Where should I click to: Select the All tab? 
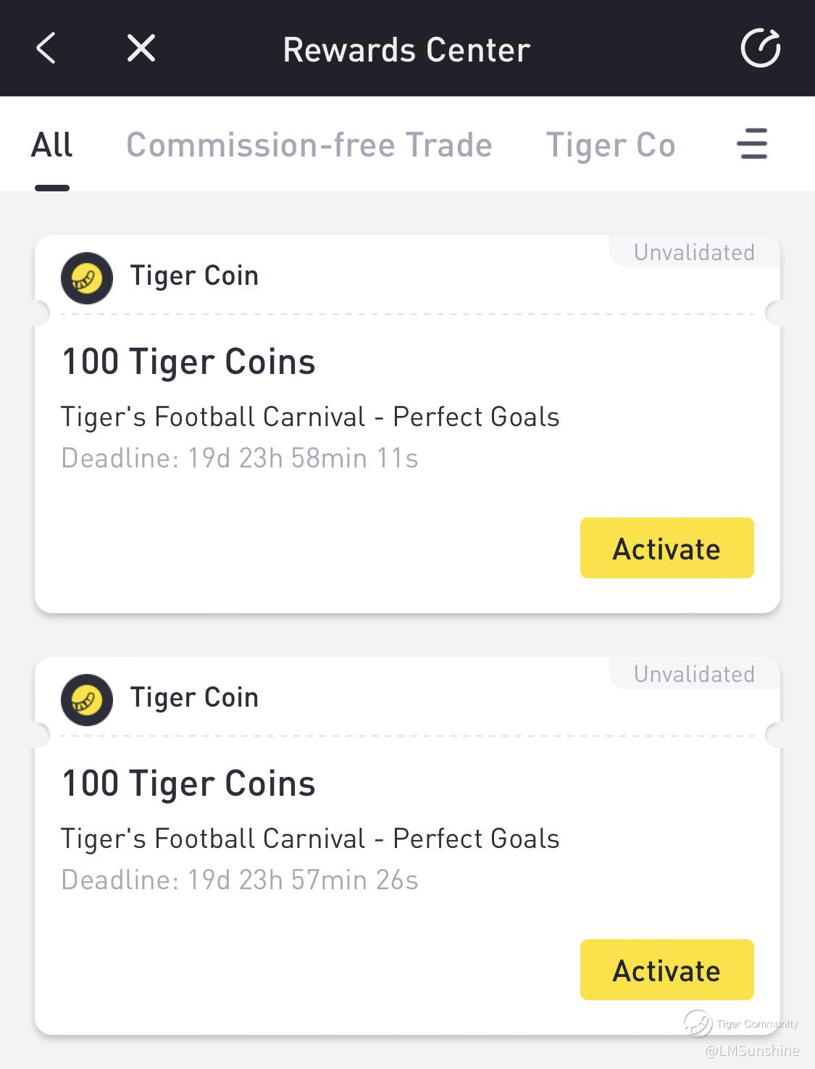(x=51, y=145)
